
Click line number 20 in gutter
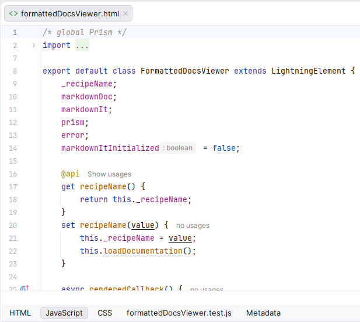coord(13,226)
